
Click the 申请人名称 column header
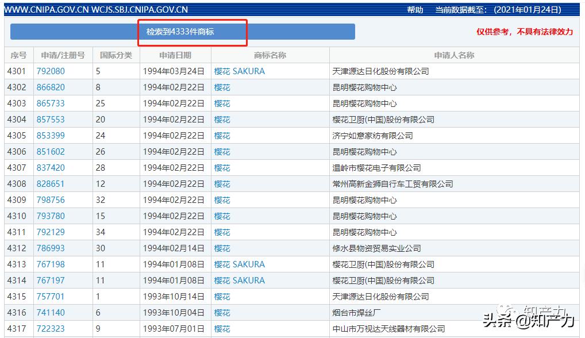pyautogui.click(x=454, y=55)
